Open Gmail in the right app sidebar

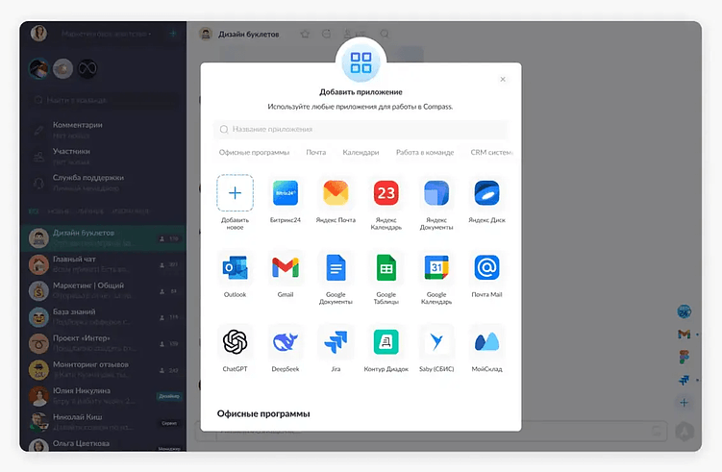685,335
